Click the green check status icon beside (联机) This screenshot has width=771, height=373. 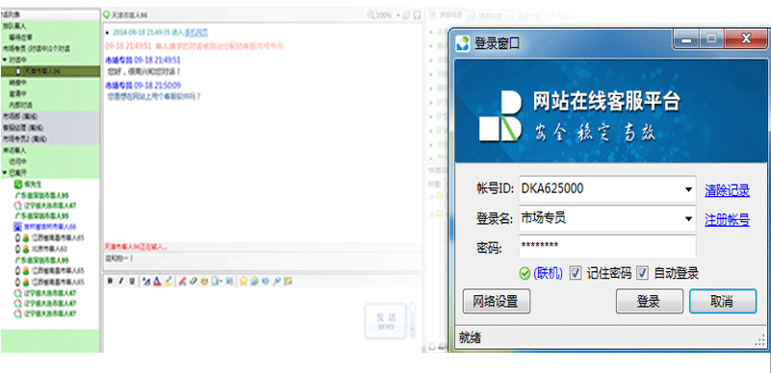[525, 274]
